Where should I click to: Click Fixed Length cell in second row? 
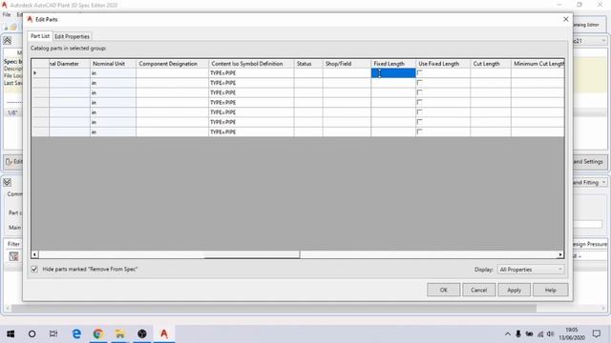click(x=393, y=83)
